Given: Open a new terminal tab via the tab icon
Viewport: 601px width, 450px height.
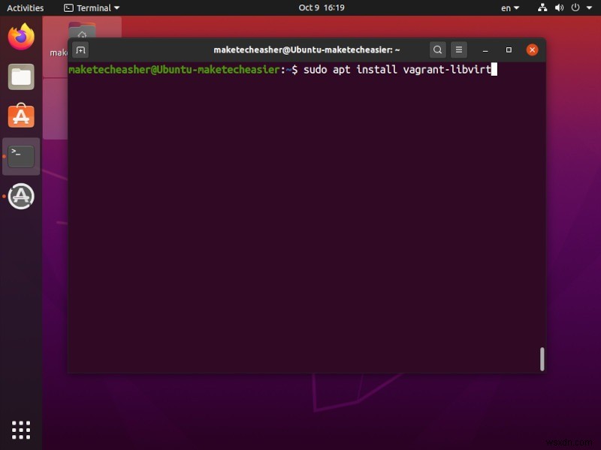Looking at the screenshot, I should click(x=80, y=49).
